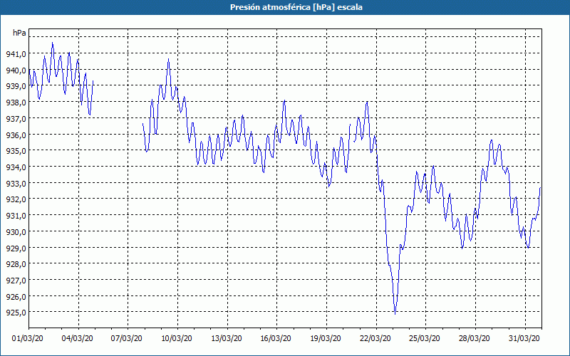Click the 925,0 axis value
This screenshot has height=356, width=570.
16,313
